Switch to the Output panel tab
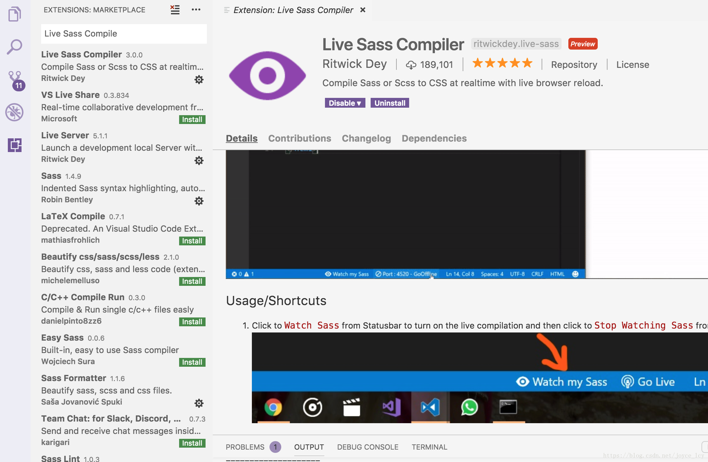The height and width of the screenshot is (462, 708). click(309, 447)
